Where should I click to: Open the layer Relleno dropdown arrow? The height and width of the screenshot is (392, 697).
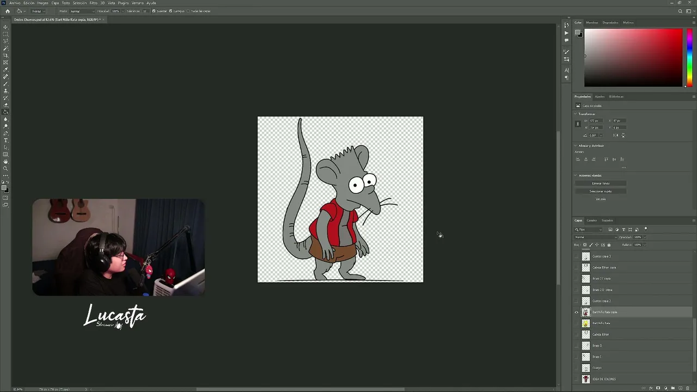coord(644,244)
